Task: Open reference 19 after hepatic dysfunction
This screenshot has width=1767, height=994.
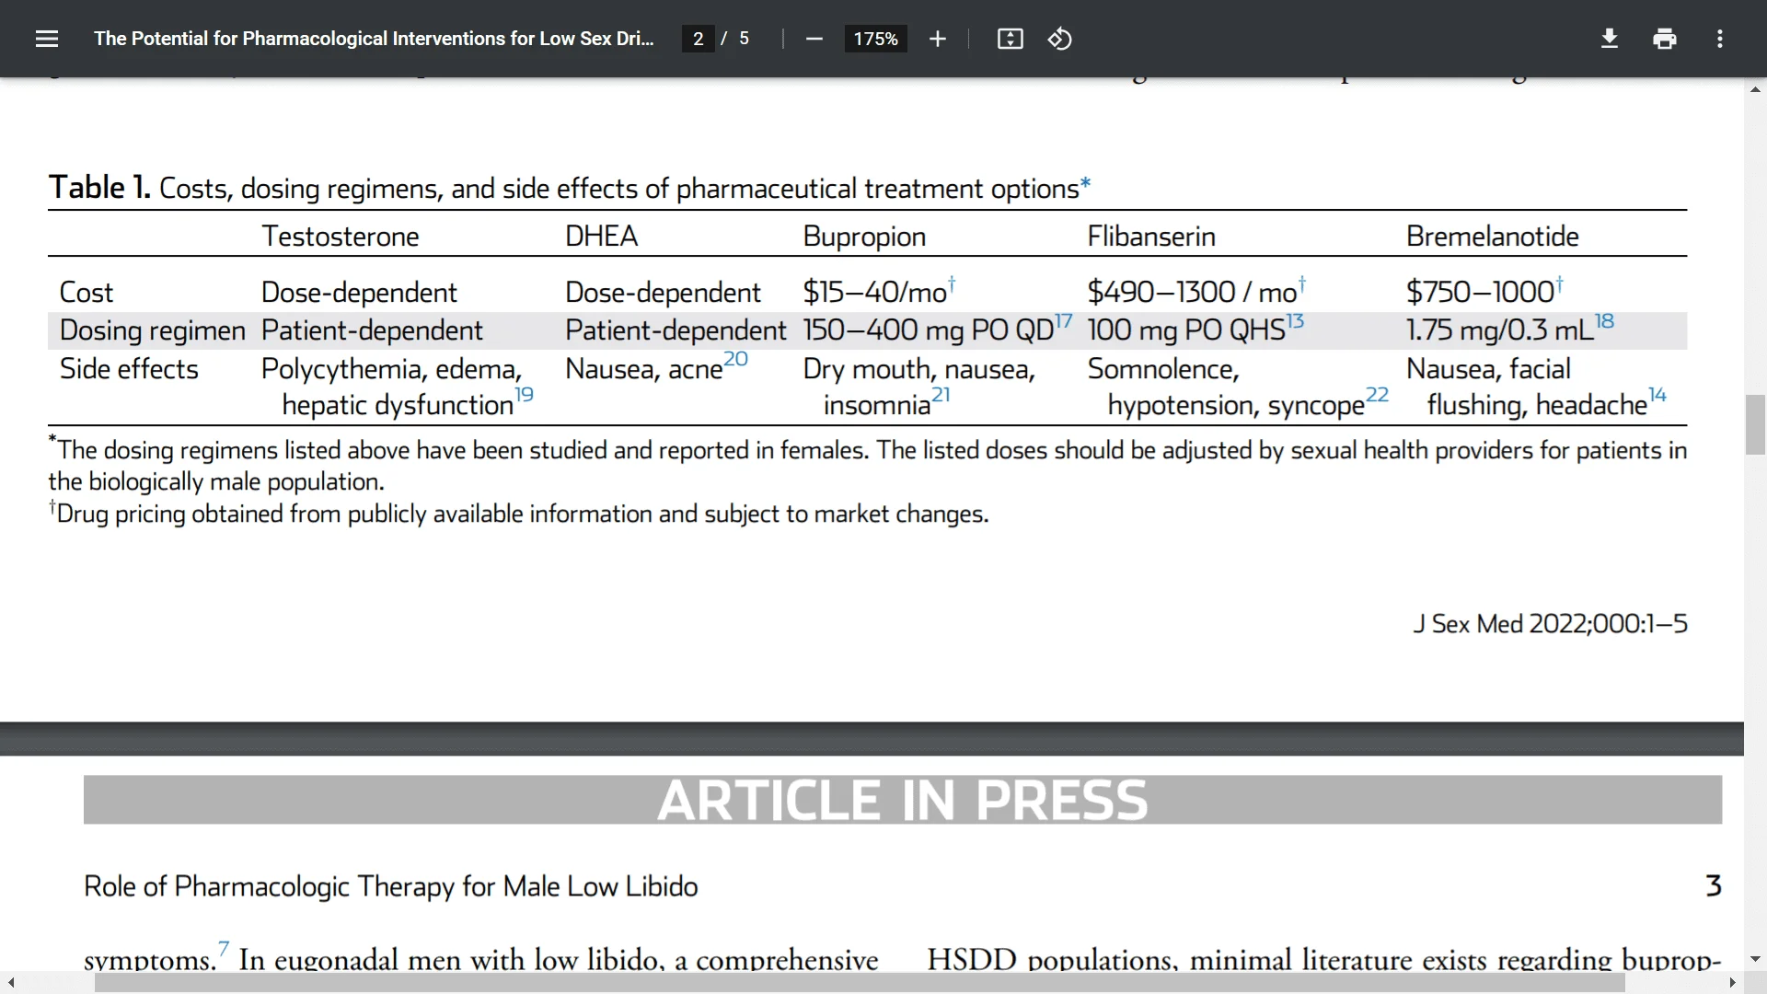Action: coord(524,395)
